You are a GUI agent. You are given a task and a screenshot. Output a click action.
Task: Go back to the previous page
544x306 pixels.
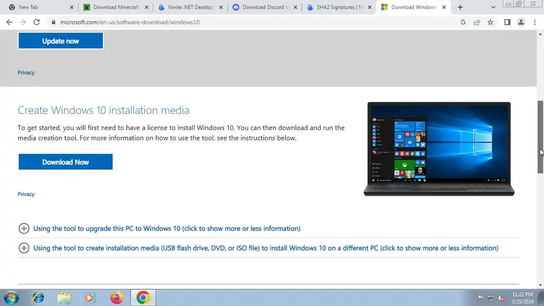(9, 22)
